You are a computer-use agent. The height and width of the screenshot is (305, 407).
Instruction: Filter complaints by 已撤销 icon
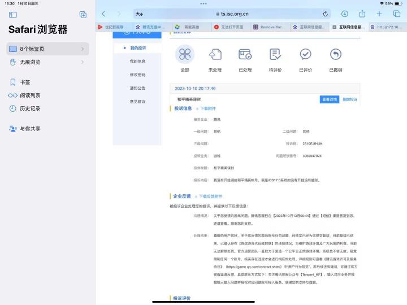click(336, 54)
